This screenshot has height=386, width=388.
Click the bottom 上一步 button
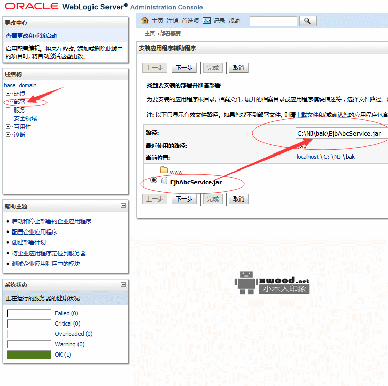click(x=154, y=199)
